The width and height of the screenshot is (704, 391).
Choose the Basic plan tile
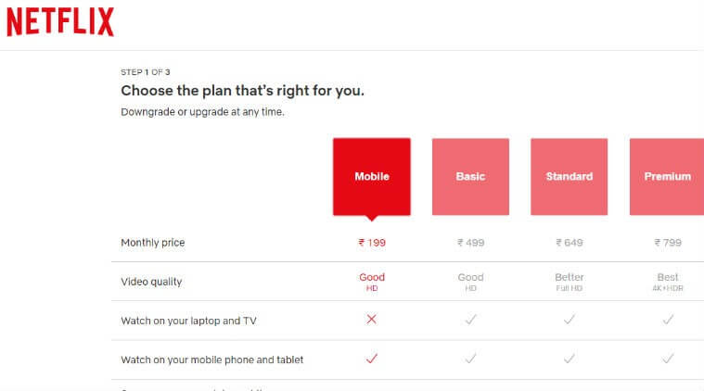470,177
